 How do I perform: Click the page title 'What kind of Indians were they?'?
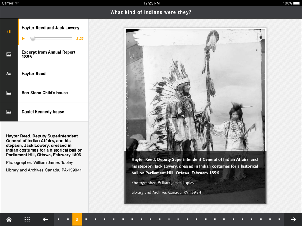[151, 12]
